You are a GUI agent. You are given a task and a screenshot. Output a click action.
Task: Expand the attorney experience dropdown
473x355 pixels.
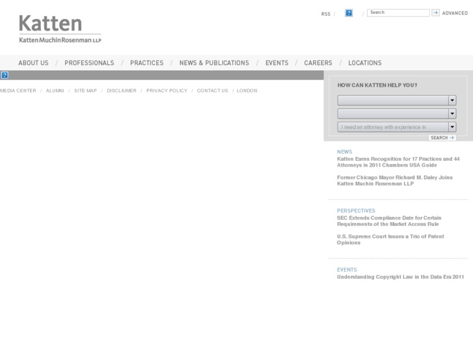(x=397, y=127)
